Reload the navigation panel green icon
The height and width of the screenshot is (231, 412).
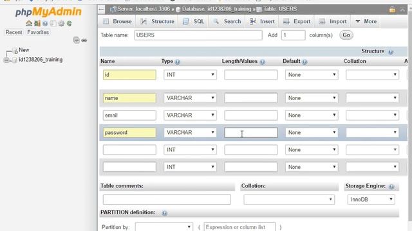(70, 24)
